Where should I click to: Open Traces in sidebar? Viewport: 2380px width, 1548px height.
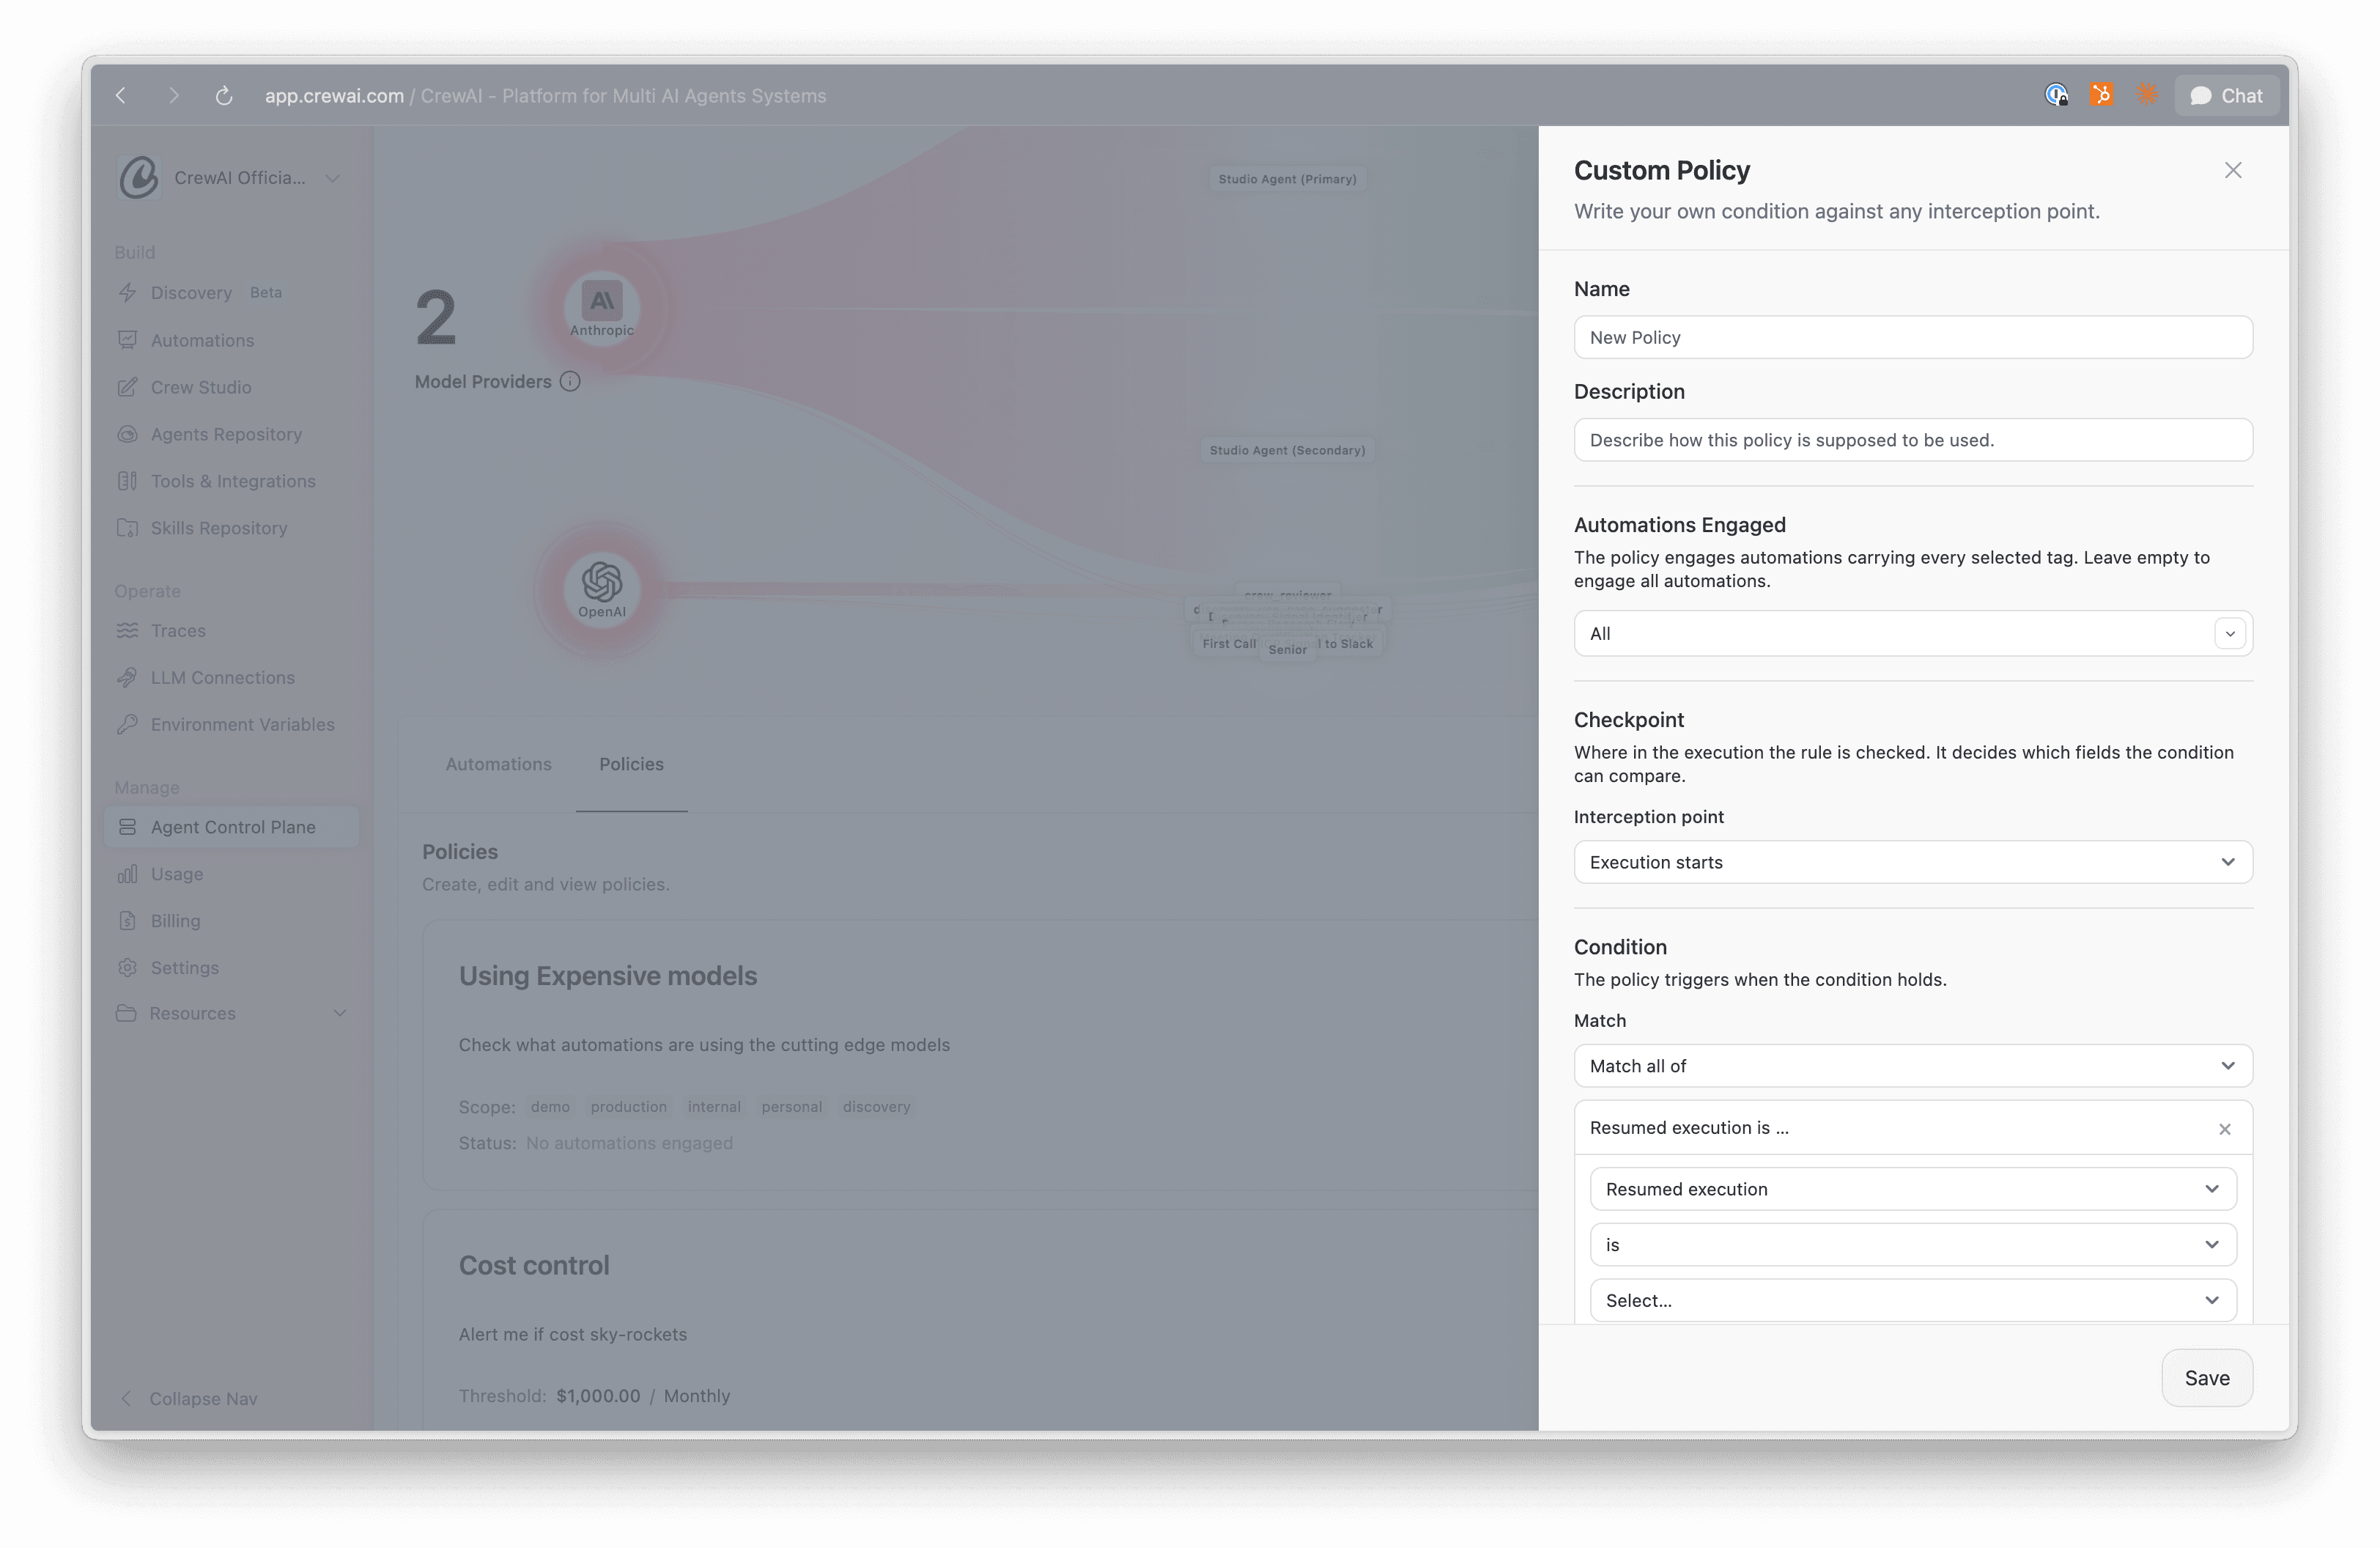pos(231,631)
